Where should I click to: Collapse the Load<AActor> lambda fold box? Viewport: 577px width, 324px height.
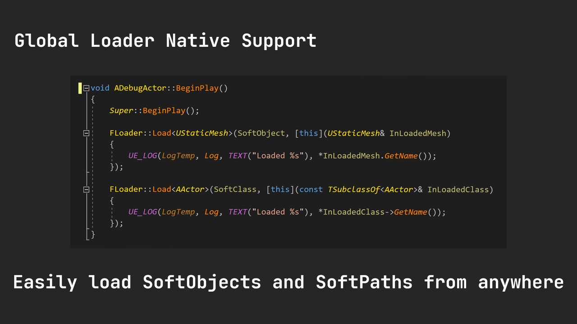(86, 189)
